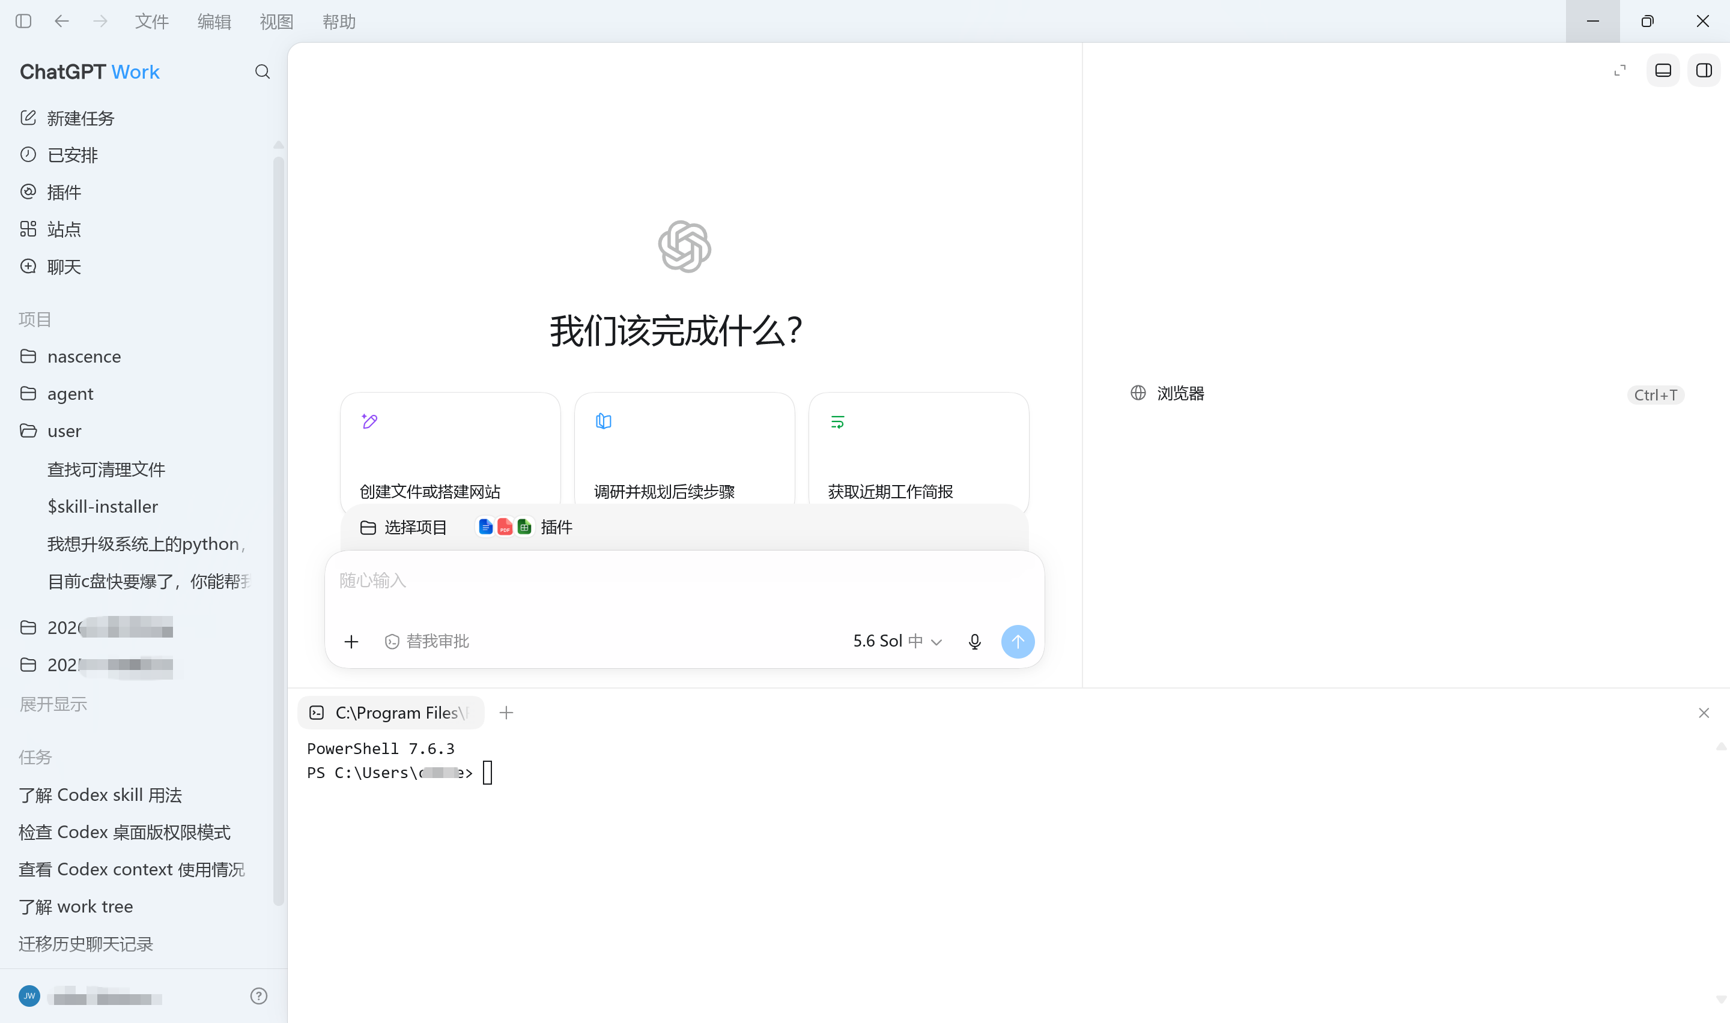Go back with the left arrow
This screenshot has width=1730, height=1023.
pyautogui.click(x=62, y=22)
